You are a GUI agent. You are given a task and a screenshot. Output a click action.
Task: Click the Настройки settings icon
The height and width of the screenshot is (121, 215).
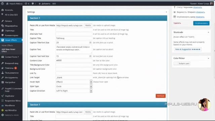2,82
